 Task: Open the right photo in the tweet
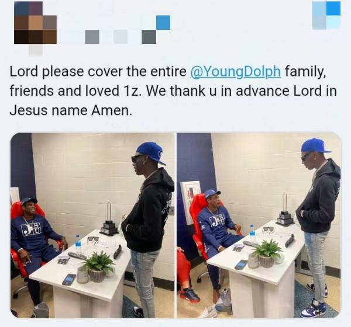pyautogui.click(x=259, y=225)
